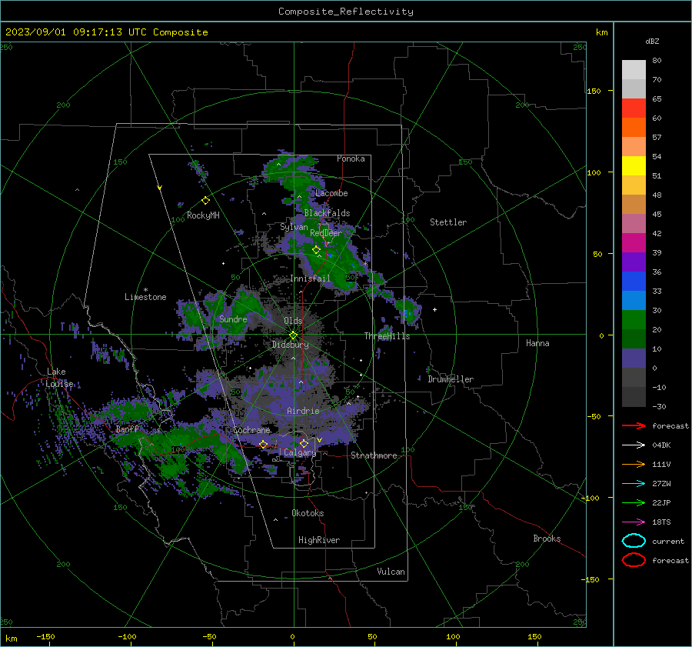Click the Calgary city label
Screen dimensions: 692x647
tap(300, 452)
